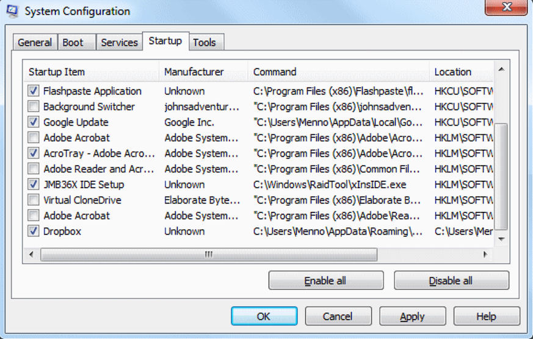Check the Virtual CloneDrive checkbox
Screen dimensions: 533x339
(x=34, y=200)
